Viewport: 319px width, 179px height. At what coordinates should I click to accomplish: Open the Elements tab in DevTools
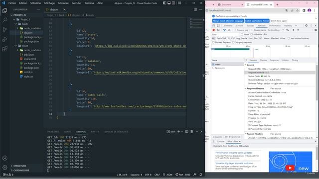pos(228,26)
